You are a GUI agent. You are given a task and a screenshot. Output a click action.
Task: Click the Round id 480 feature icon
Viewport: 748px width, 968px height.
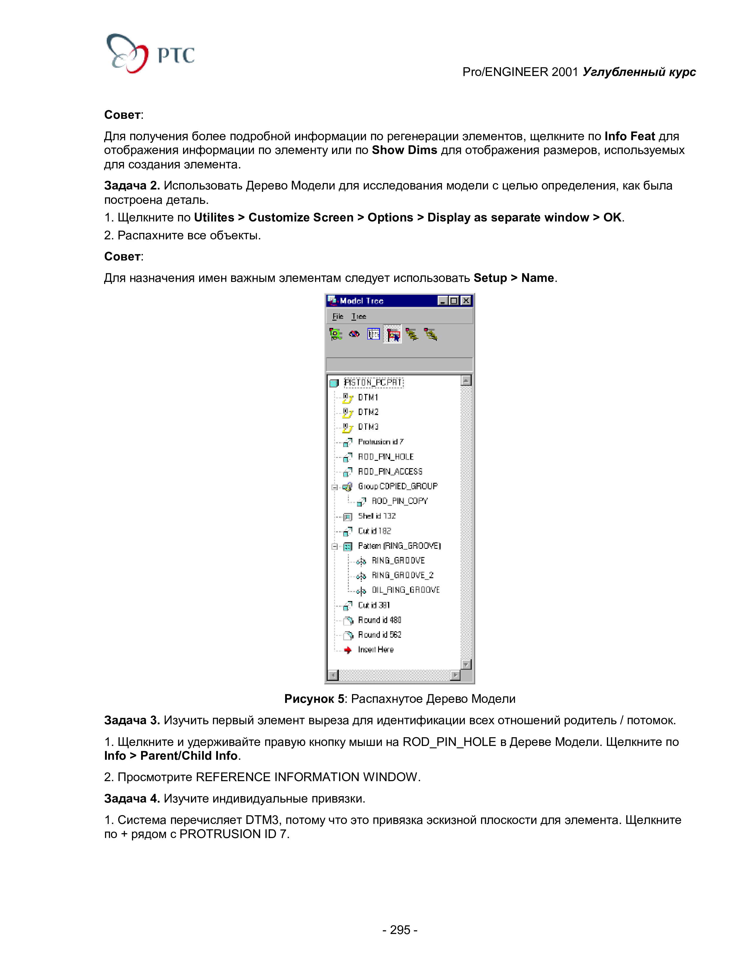349,620
